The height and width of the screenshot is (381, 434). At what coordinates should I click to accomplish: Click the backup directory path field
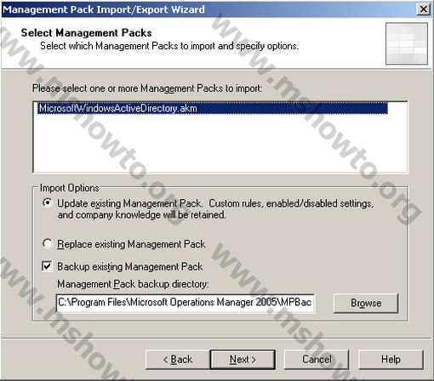(x=186, y=303)
